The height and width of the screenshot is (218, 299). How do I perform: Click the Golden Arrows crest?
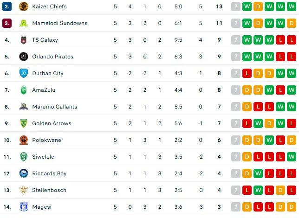[24, 123]
